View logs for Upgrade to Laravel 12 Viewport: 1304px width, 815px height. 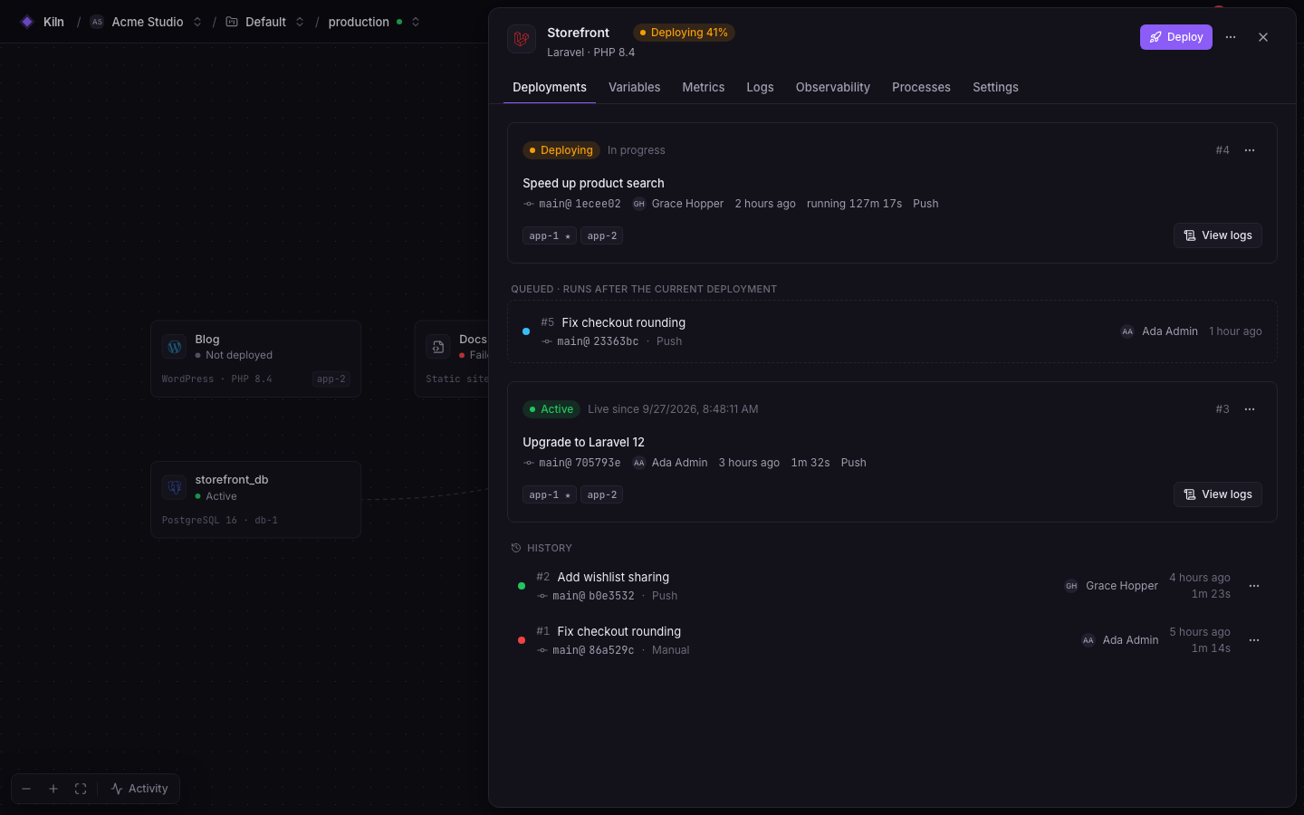(1218, 494)
